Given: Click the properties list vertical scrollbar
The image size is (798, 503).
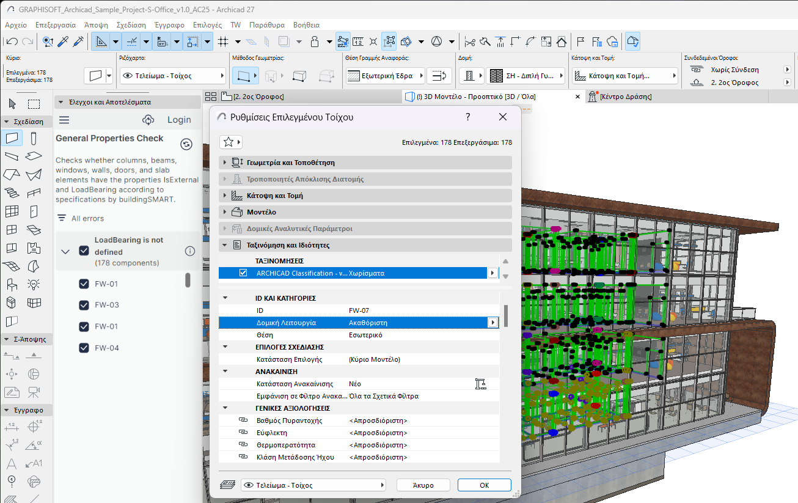Looking at the screenshot, I should [x=506, y=317].
